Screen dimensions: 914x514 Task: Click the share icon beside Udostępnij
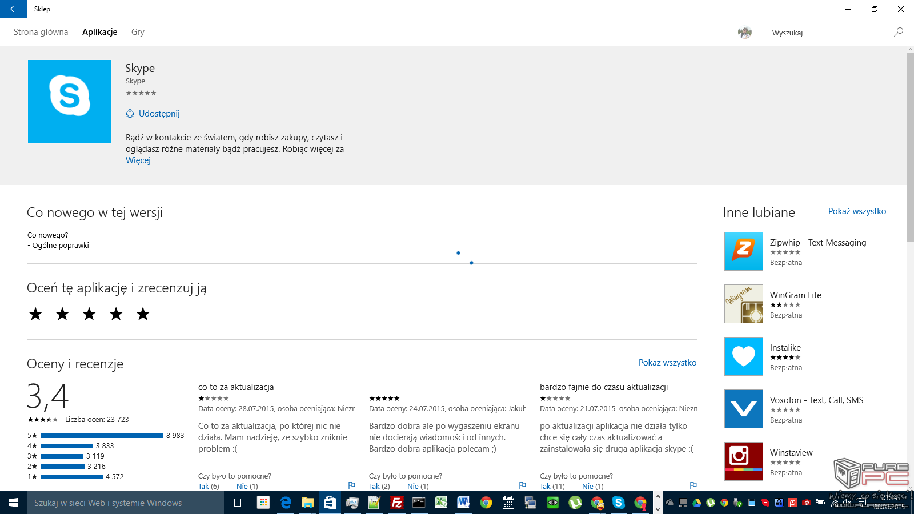pos(130,114)
